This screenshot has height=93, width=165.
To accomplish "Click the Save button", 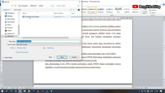I will [62, 57].
